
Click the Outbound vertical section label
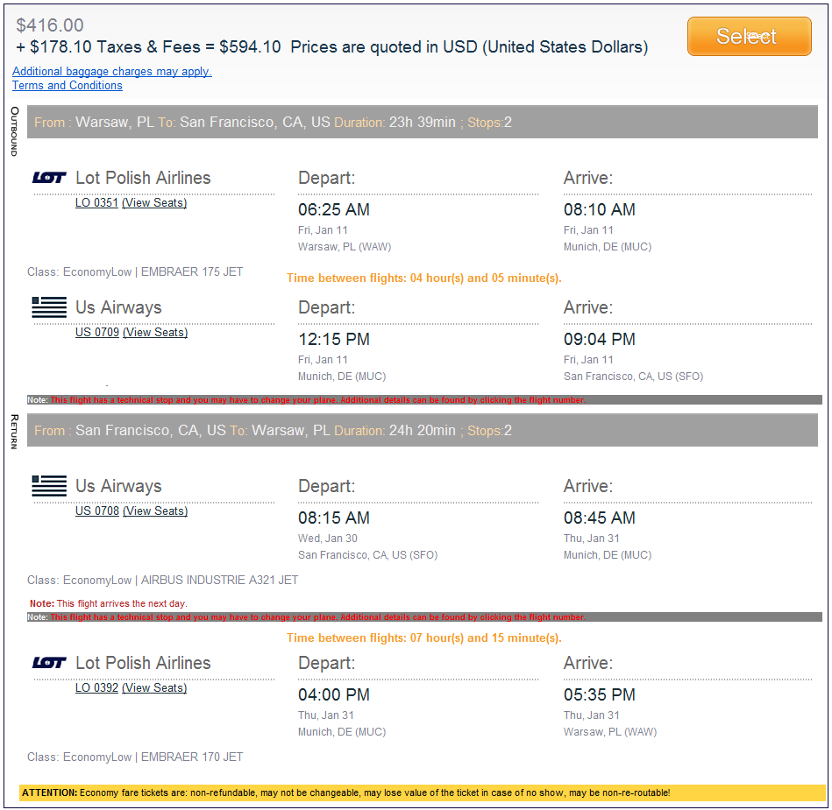(14, 131)
